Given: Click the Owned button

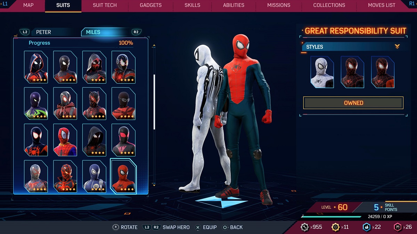Looking at the screenshot, I should (x=353, y=103).
